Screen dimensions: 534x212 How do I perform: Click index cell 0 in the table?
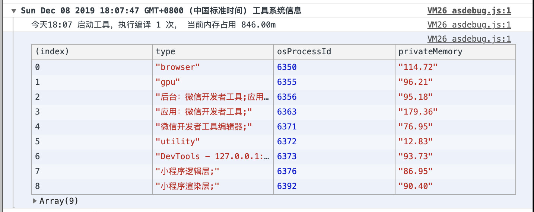click(92, 67)
